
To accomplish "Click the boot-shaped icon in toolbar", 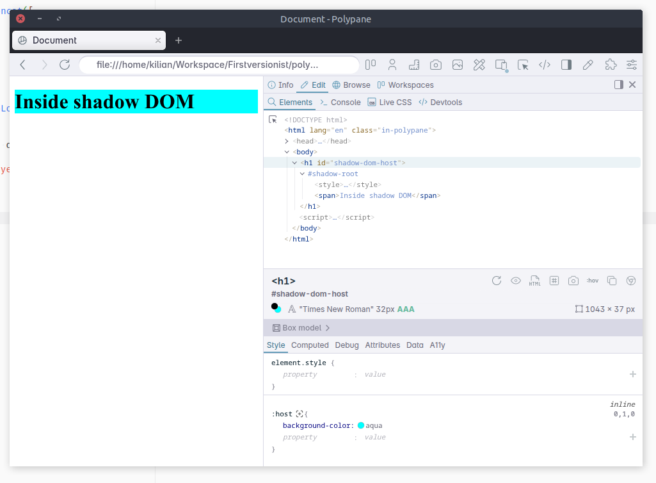I will [x=414, y=65].
